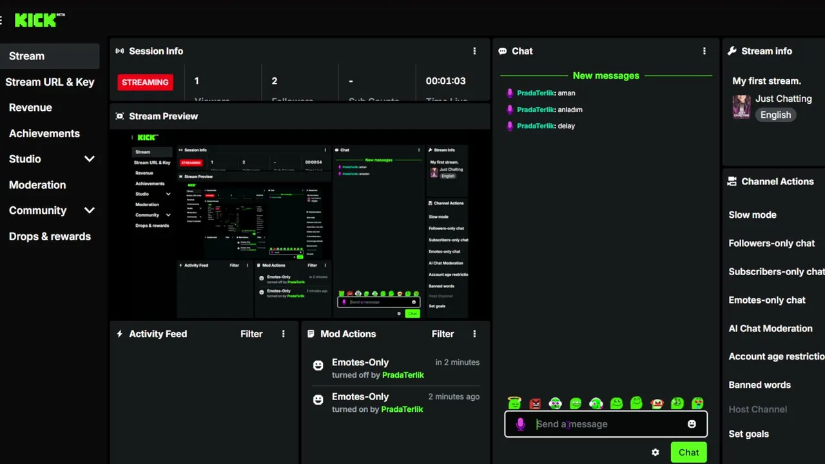Screen dimensions: 825x464
Task: Open the Activity Feed options menu
Action: tap(283, 334)
